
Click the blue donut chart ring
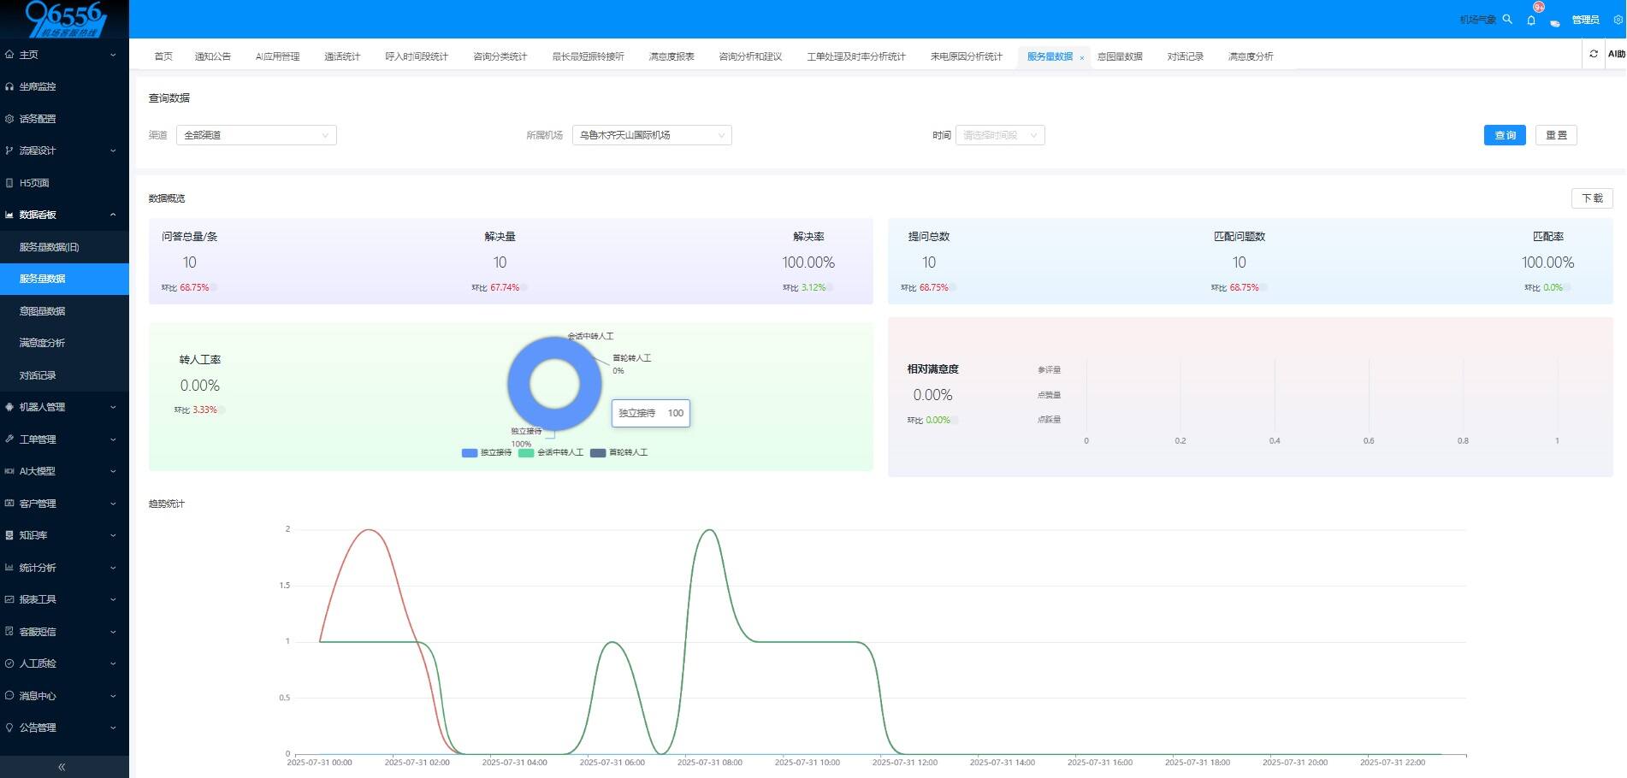click(x=520, y=384)
